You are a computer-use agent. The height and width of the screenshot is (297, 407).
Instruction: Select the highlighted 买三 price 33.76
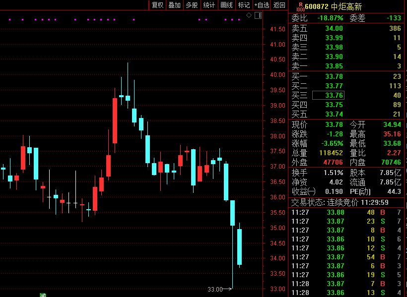click(x=334, y=95)
